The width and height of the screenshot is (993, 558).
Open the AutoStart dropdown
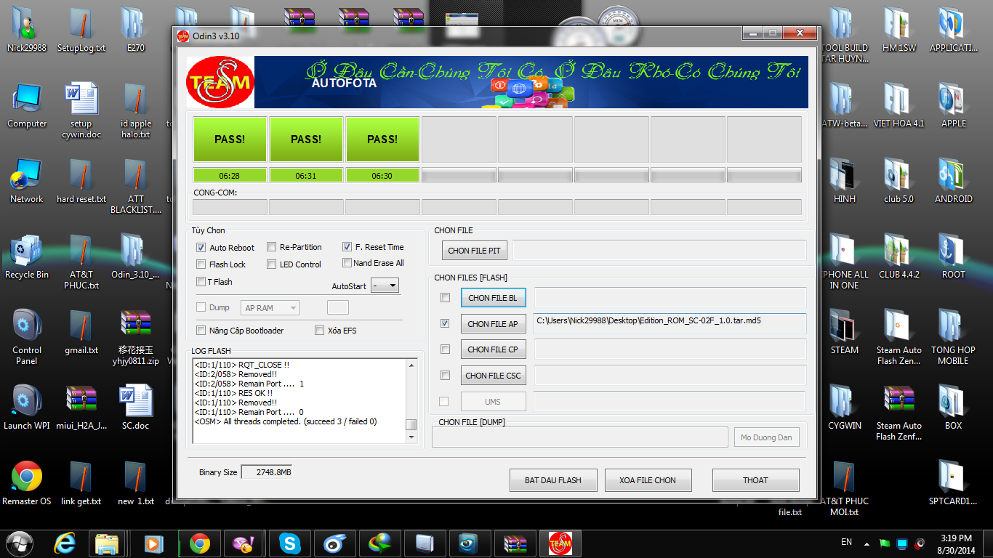click(x=385, y=286)
